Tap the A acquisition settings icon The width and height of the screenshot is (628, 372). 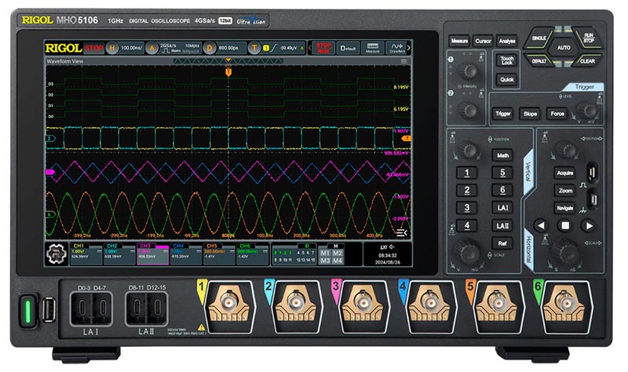(152, 49)
